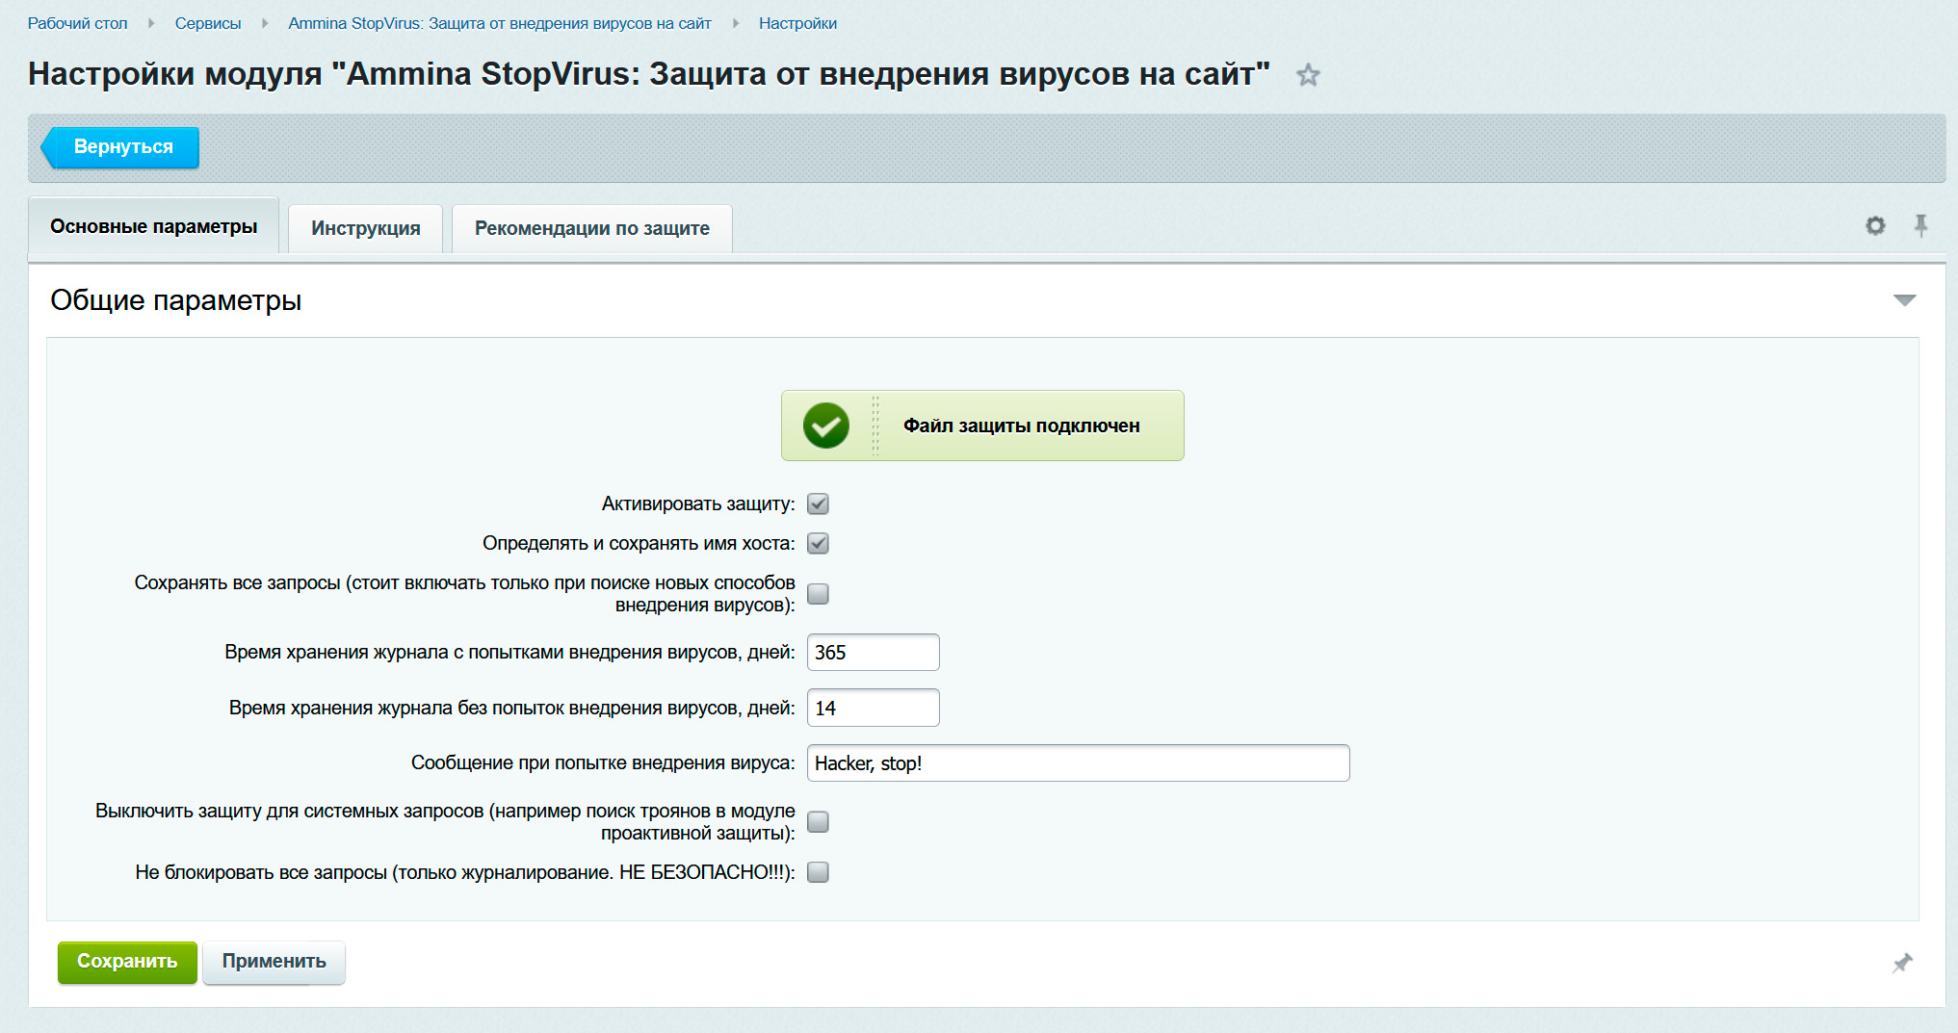
Task: Check 'Выключить защиту для системных запросов'
Action: click(x=818, y=822)
